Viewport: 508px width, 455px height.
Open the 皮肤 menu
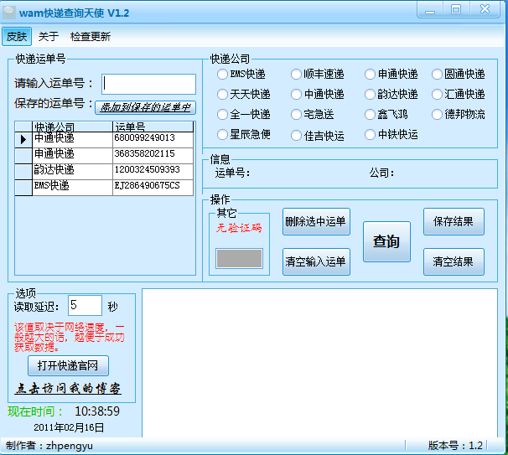(17, 36)
